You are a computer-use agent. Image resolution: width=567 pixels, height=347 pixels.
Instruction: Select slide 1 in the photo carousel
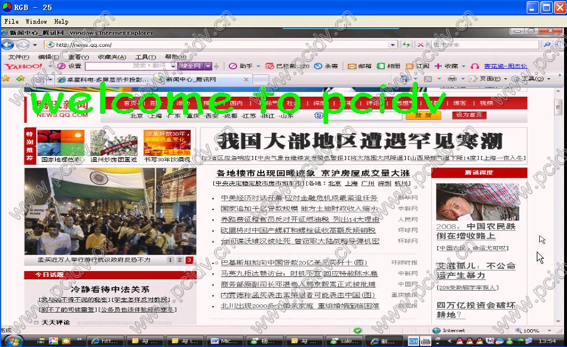tap(170, 260)
